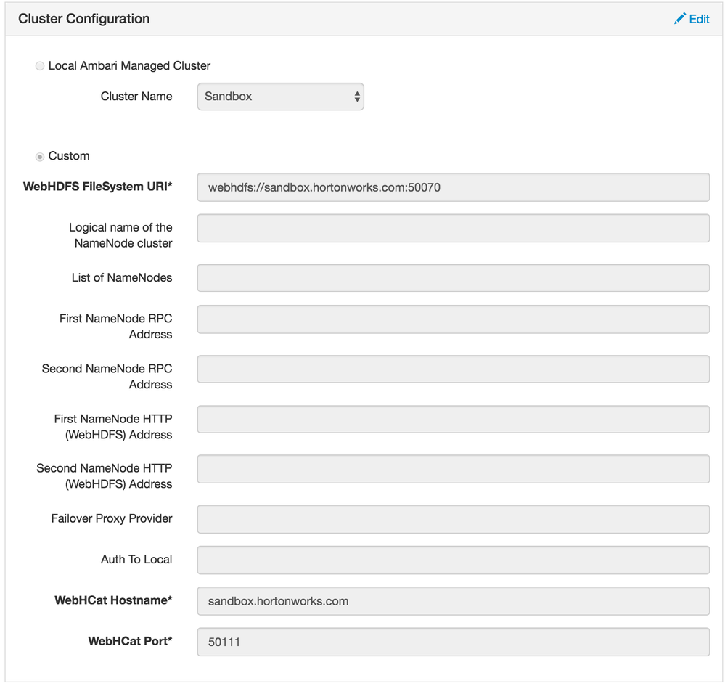Click the pencil Edit icon
Image resolution: width=725 pixels, height=686 pixels.
(679, 19)
